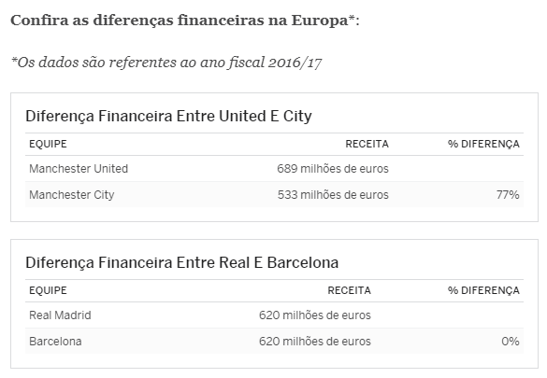
Task: Select the Real Madrid row name
Action: 60,315
